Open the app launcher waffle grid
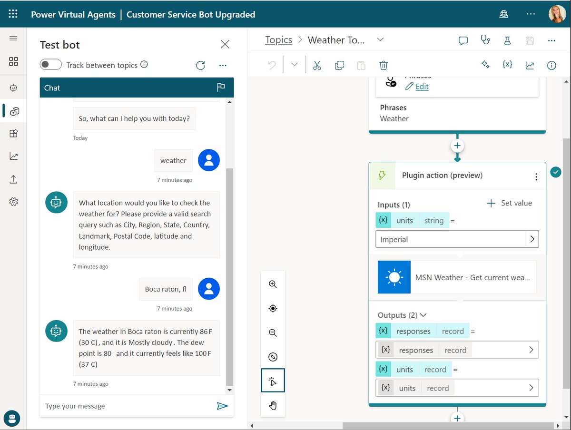The width and height of the screenshot is (571, 430). [x=13, y=14]
